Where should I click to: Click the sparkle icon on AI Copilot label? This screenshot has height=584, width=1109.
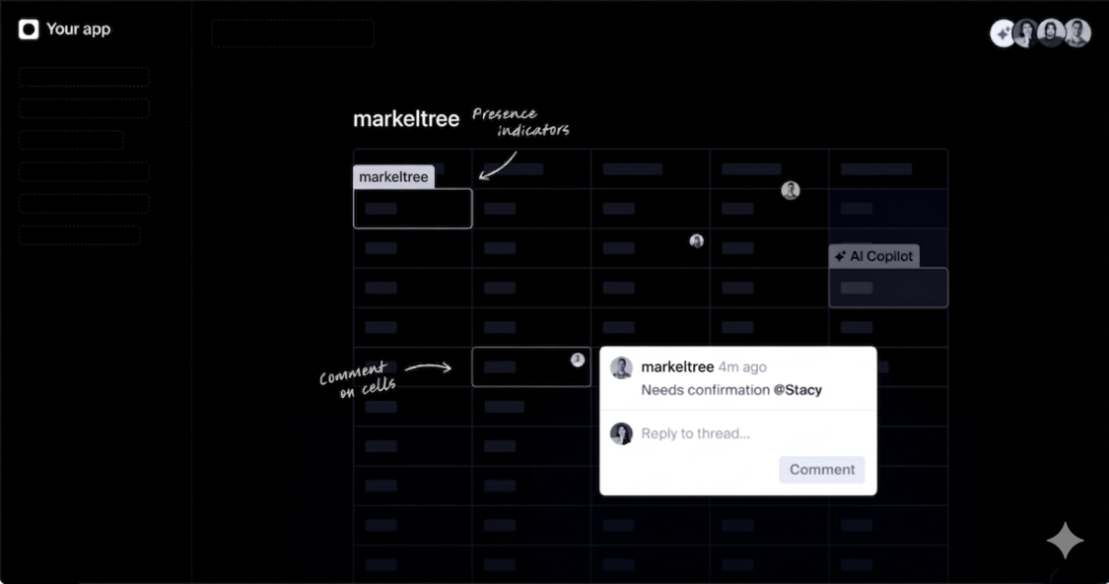[x=840, y=256]
